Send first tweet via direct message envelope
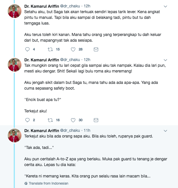Image resolution: width=178 pixels, height=188 pixels. coord(96,49)
